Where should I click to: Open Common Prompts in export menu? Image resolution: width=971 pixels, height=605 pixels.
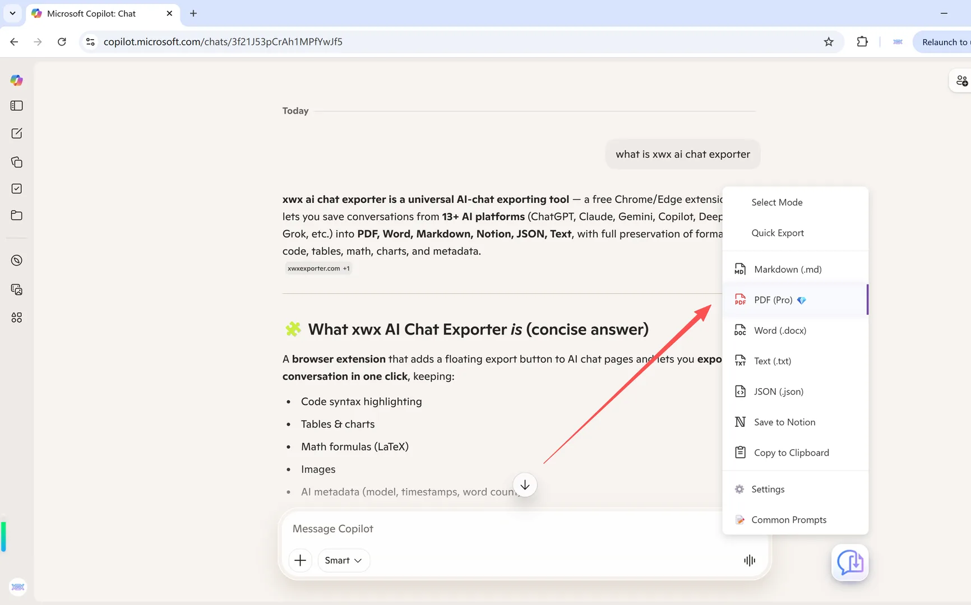(x=796, y=520)
